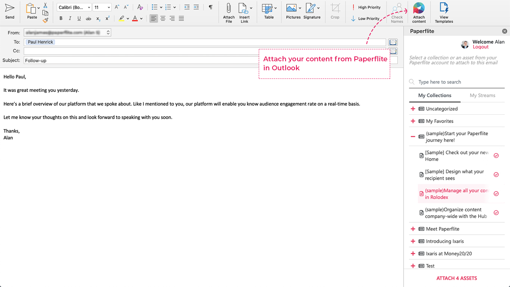
Task: Copy selection using the copy icon
Action: click(x=45, y=13)
